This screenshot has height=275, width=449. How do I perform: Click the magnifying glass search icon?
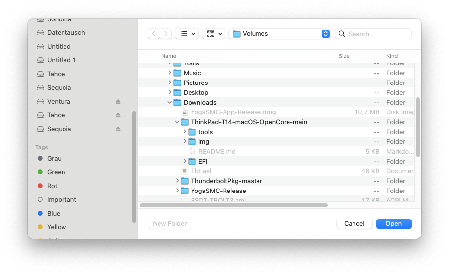pyautogui.click(x=342, y=34)
